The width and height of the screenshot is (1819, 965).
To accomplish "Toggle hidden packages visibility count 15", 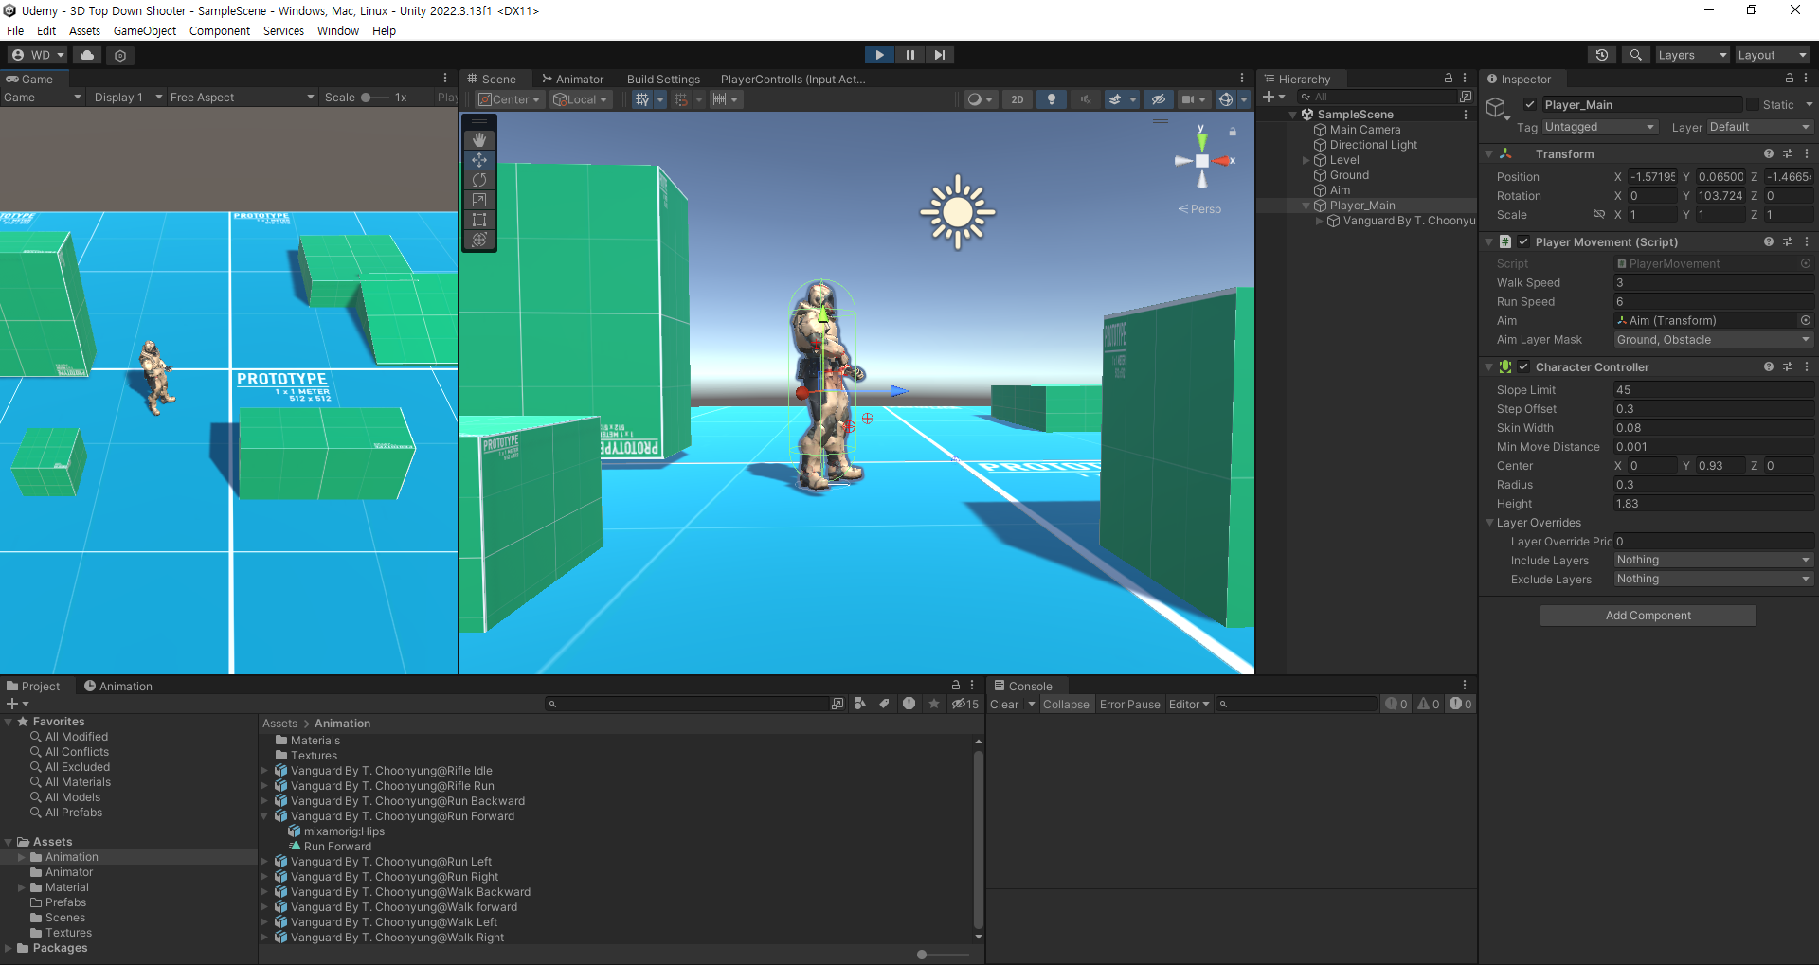I will coord(965,704).
